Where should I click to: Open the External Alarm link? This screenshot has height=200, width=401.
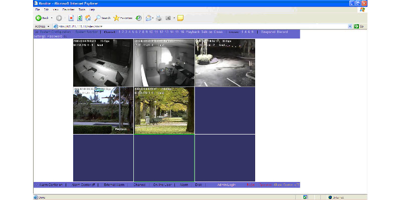(114, 184)
